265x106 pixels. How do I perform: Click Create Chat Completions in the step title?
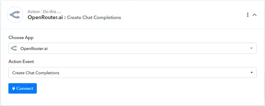coord(94,18)
